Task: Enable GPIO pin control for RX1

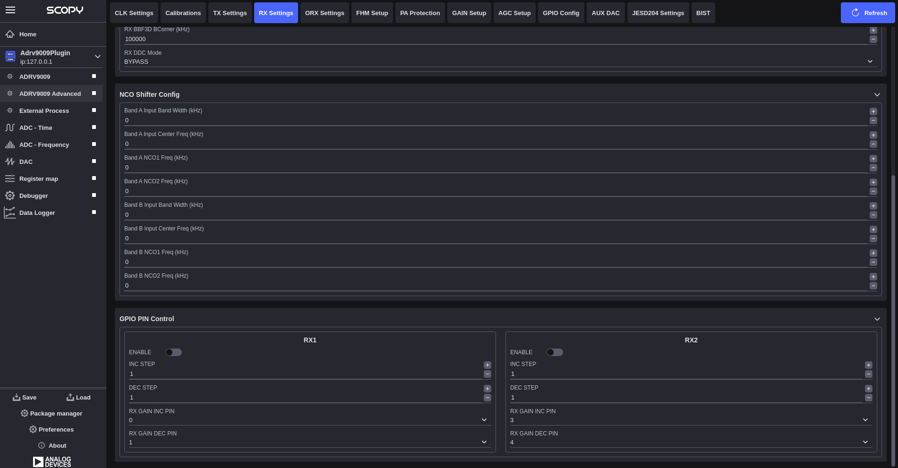Action: (x=173, y=352)
